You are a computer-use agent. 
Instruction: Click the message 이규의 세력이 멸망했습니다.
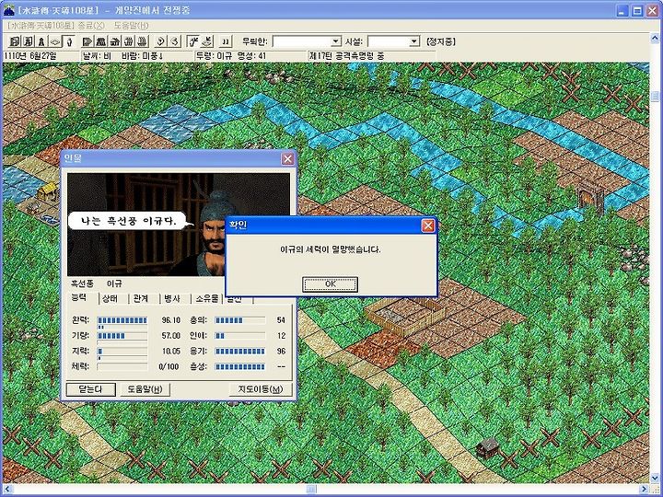331,249
